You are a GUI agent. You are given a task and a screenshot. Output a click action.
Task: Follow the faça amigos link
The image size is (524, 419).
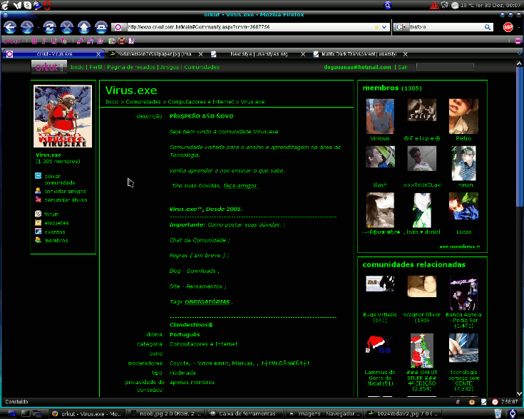(x=241, y=186)
